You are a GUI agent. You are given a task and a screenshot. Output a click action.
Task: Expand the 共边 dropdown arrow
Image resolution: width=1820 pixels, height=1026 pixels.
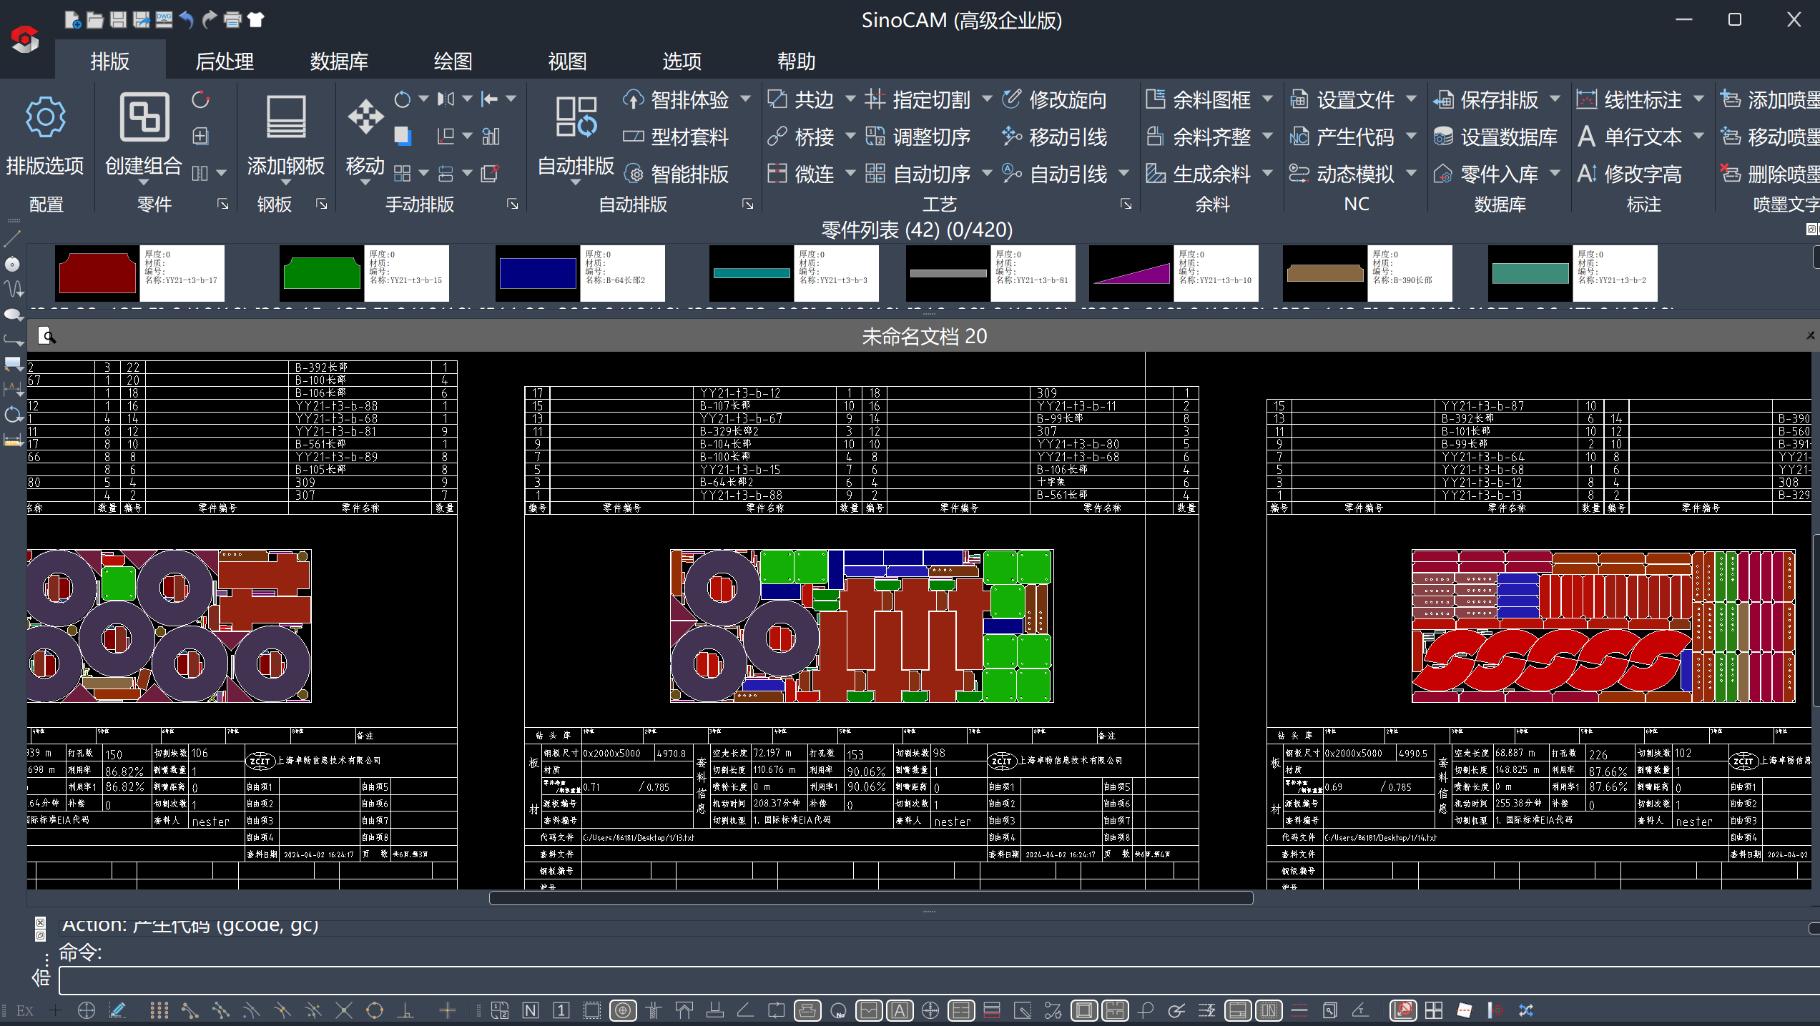point(850,99)
